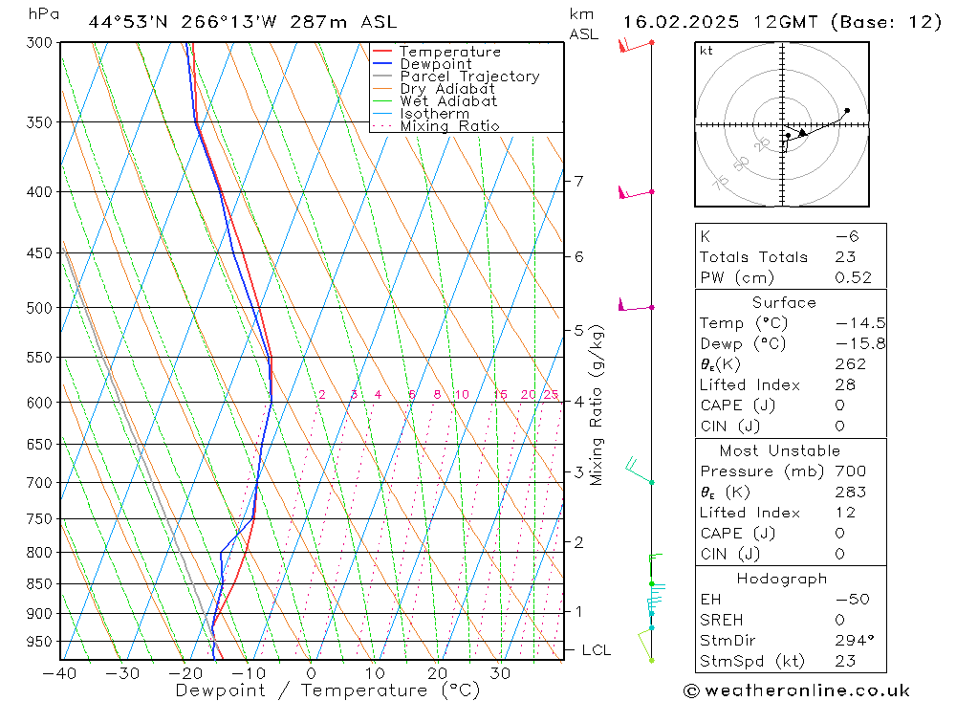Click the Dry Adiabat legend entry
Image resolution: width=956 pixels, height=701 pixels.
(433, 89)
